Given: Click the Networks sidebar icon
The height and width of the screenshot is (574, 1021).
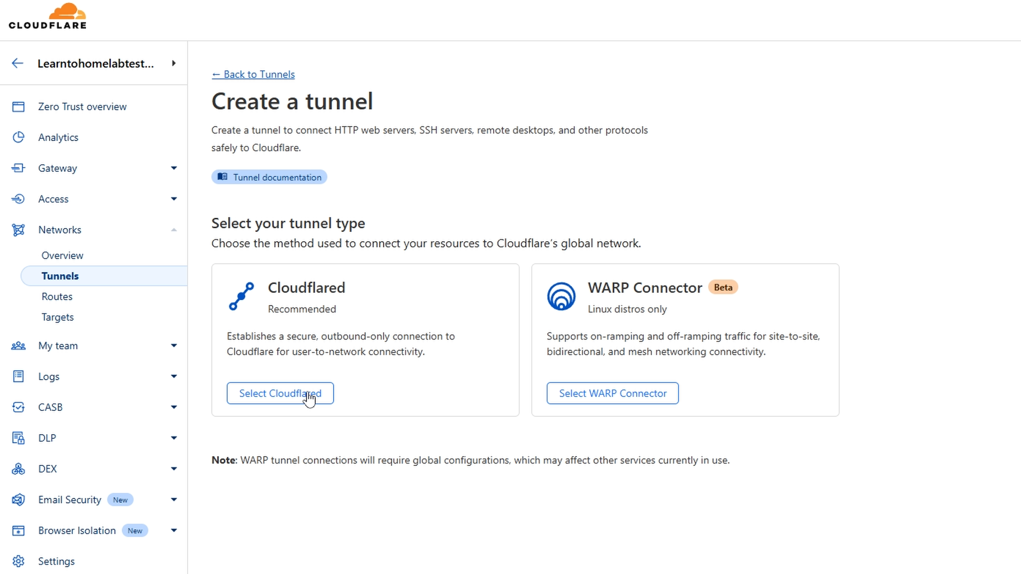Looking at the screenshot, I should (18, 230).
